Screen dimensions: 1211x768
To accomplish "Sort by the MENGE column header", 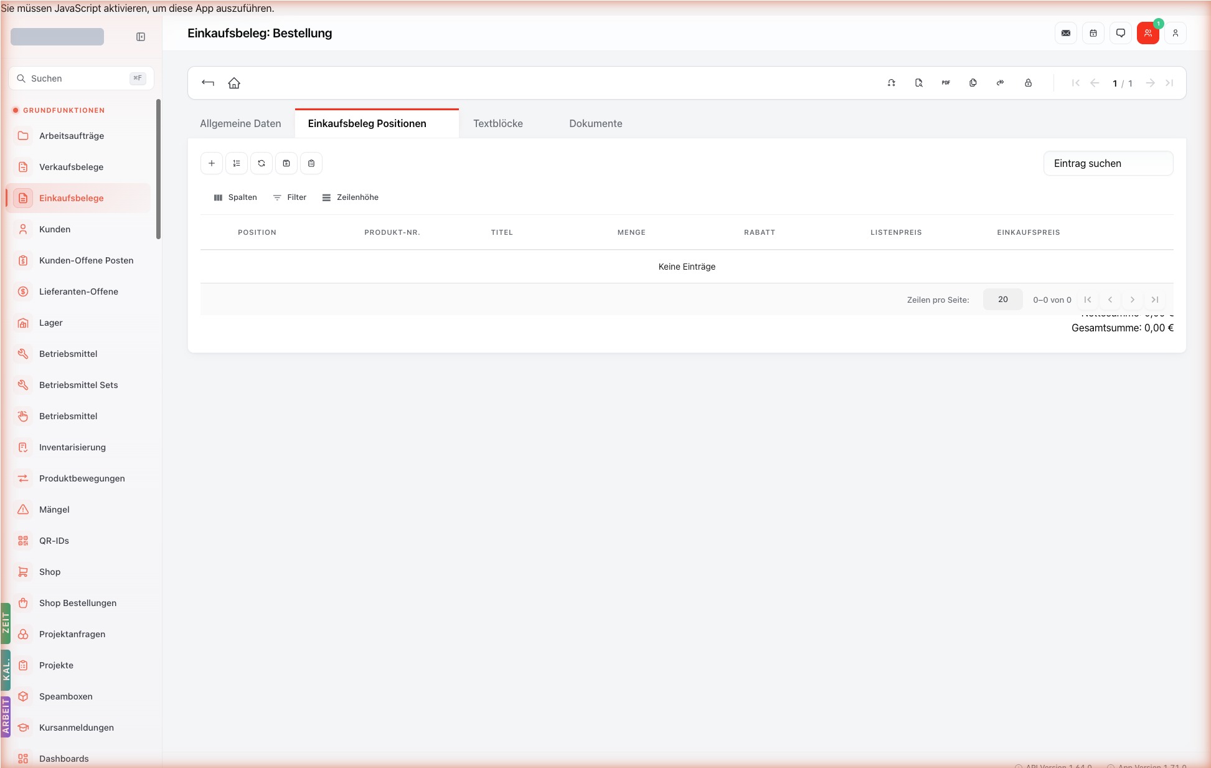I will coord(631,232).
